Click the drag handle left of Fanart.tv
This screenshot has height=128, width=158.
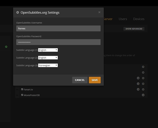pyautogui.click(x=17, y=90)
